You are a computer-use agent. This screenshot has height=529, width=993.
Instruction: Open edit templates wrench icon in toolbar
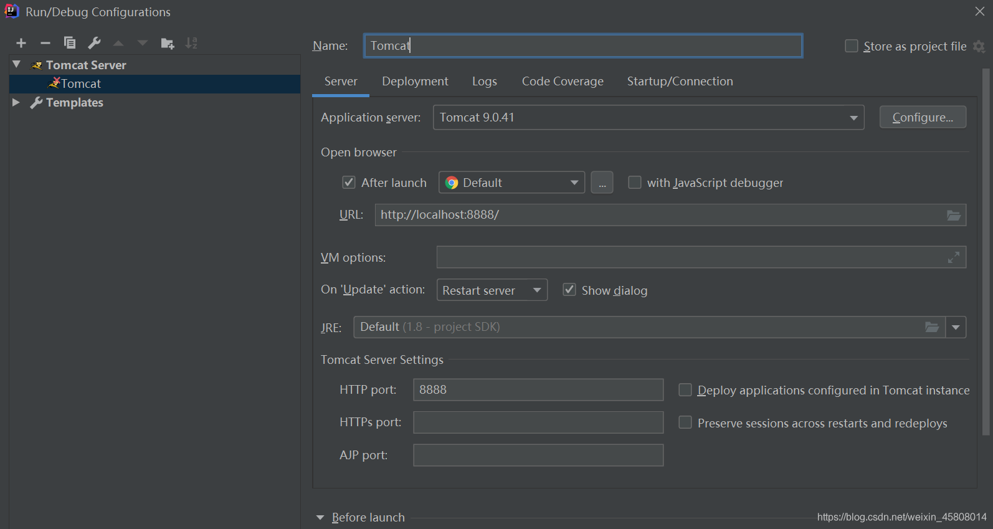click(94, 42)
